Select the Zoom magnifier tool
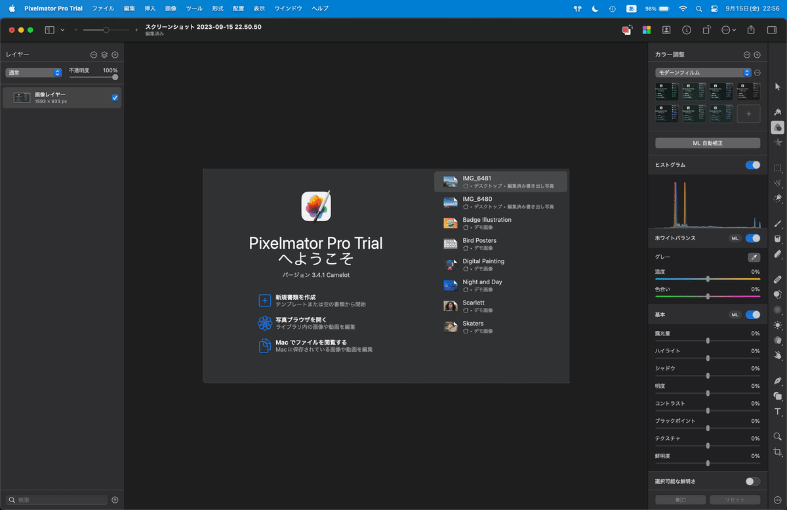Viewport: 787px width, 510px height. pos(778,436)
